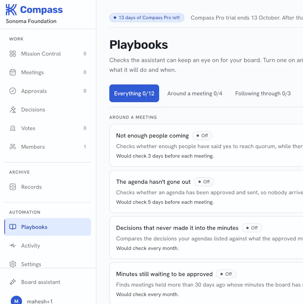Toggle Off status for The agenda hasn't gone out
Screen dimensions: 303x304
coord(204,182)
